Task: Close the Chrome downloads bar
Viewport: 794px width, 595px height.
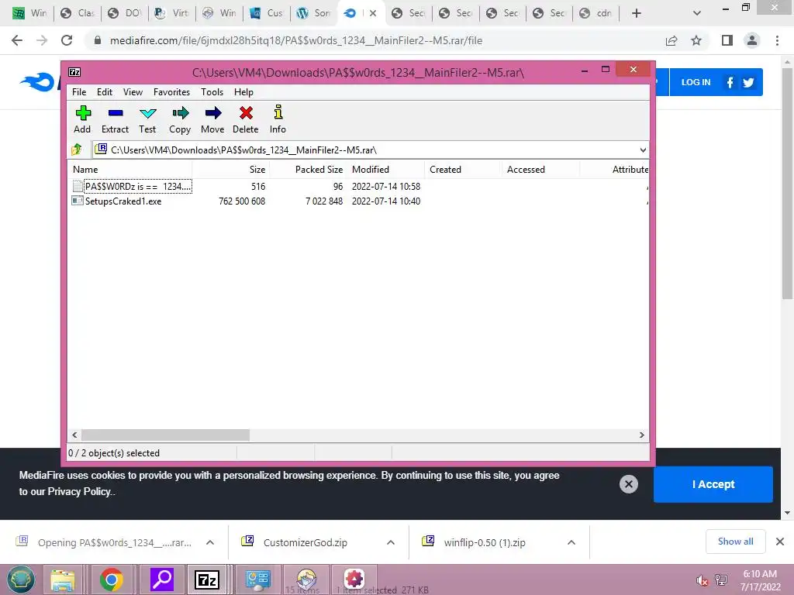Action: (x=780, y=542)
